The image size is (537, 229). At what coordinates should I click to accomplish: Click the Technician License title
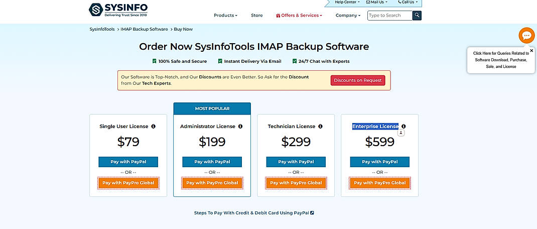292,126
